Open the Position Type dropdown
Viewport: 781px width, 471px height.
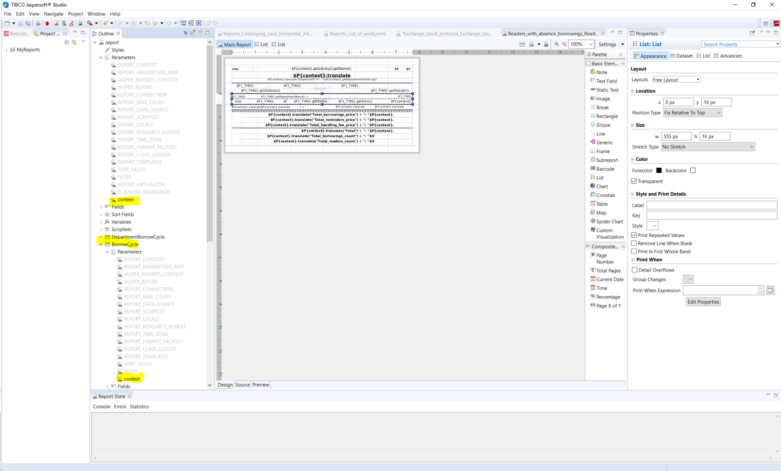(692, 113)
